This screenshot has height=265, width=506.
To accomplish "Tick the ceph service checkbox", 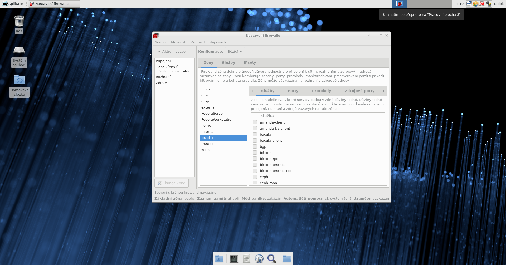I will 255,177.
